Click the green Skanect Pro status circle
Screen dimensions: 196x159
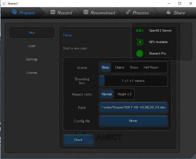click(140, 53)
